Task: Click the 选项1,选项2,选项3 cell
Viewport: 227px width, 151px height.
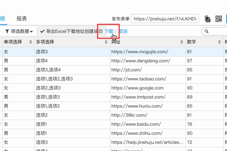Action: (72, 79)
